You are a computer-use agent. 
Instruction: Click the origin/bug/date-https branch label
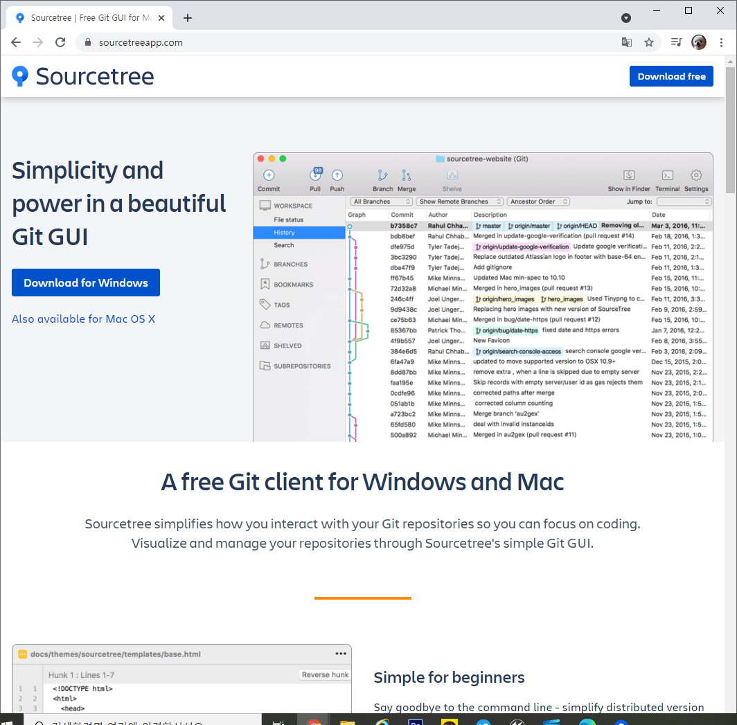click(506, 330)
